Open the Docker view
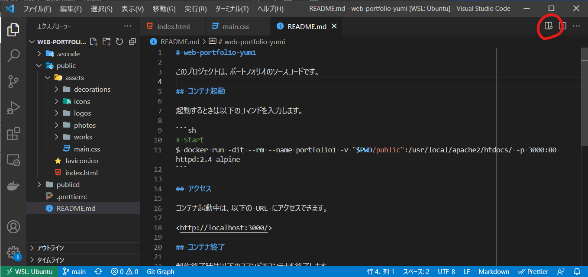 point(13,186)
